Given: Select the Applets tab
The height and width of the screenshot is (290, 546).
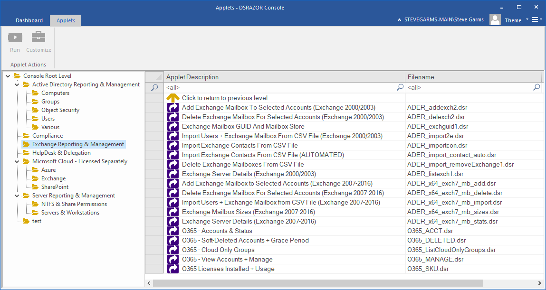Looking at the screenshot, I should pyautogui.click(x=65, y=20).
